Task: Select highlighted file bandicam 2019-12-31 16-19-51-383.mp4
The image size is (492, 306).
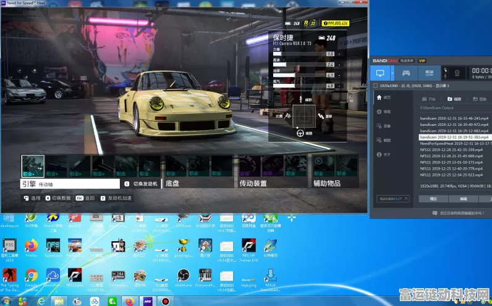Action: pyautogui.click(x=454, y=137)
